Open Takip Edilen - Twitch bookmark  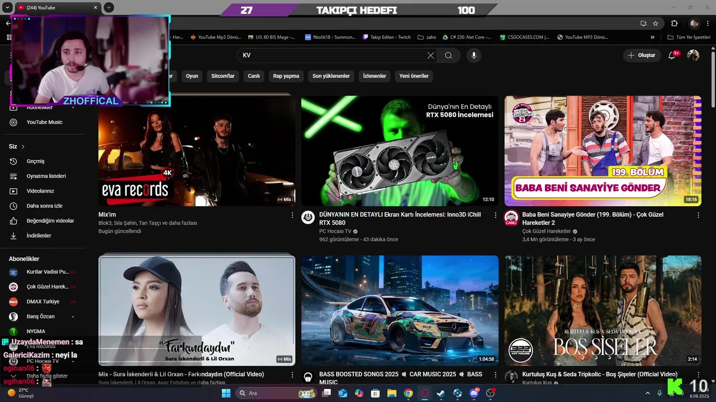tap(387, 37)
